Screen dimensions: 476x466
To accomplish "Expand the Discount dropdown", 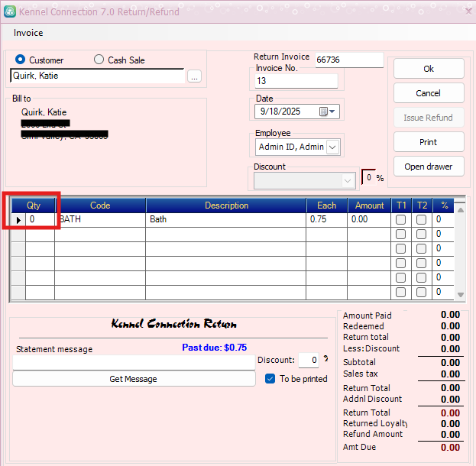I will click(x=348, y=180).
